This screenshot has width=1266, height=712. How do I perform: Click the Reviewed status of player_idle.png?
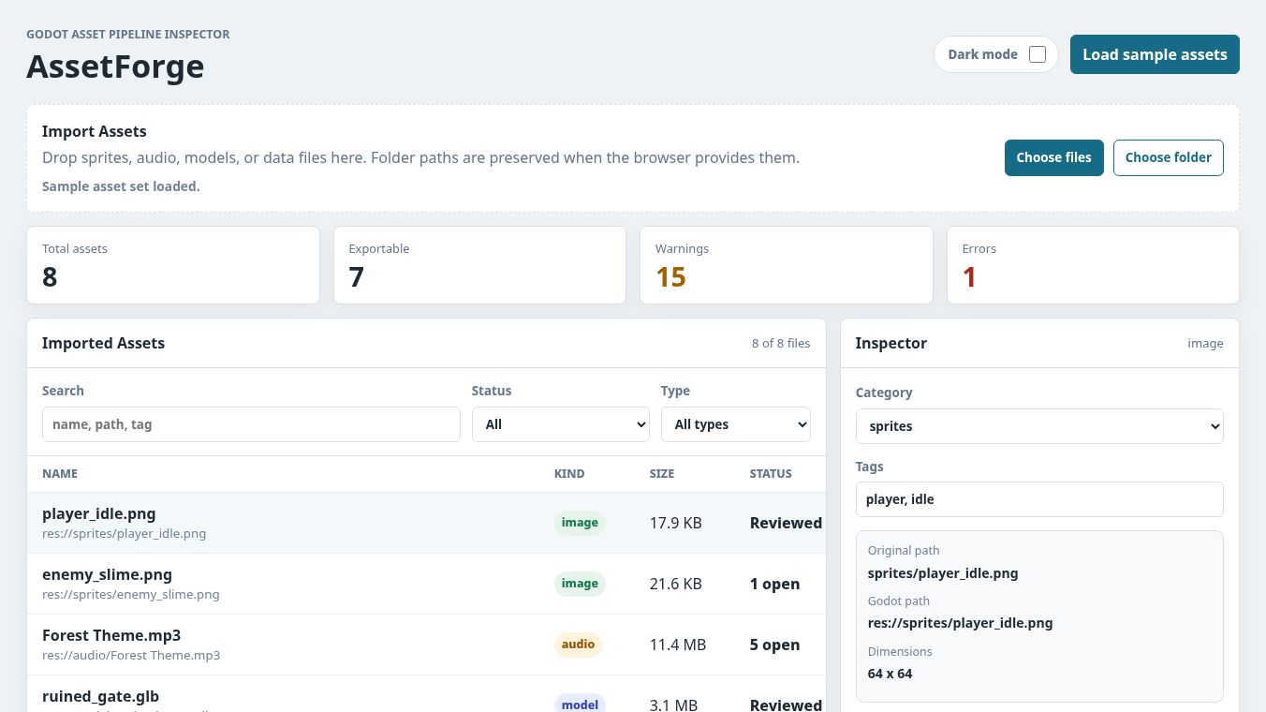point(786,523)
